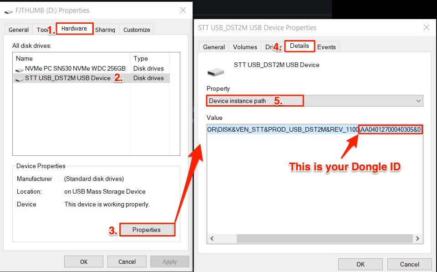437x272 pixels.
Task: Click the large USB device icon in Details
Action: click(215, 72)
